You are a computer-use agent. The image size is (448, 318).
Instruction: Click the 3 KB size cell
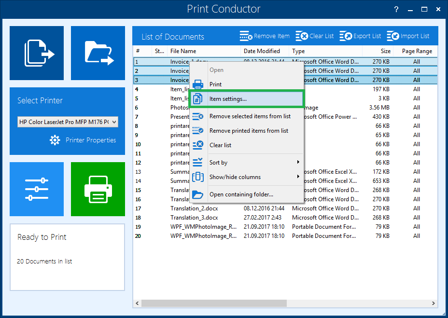click(384, 98)
